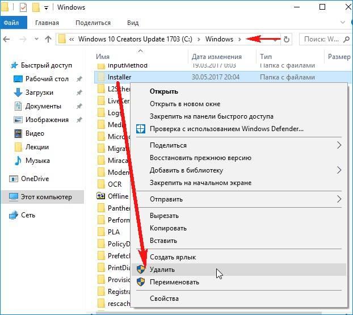Expand the Поделиться submenu arrow
Viewport: 353px width, 315px height.
[339, 145]
